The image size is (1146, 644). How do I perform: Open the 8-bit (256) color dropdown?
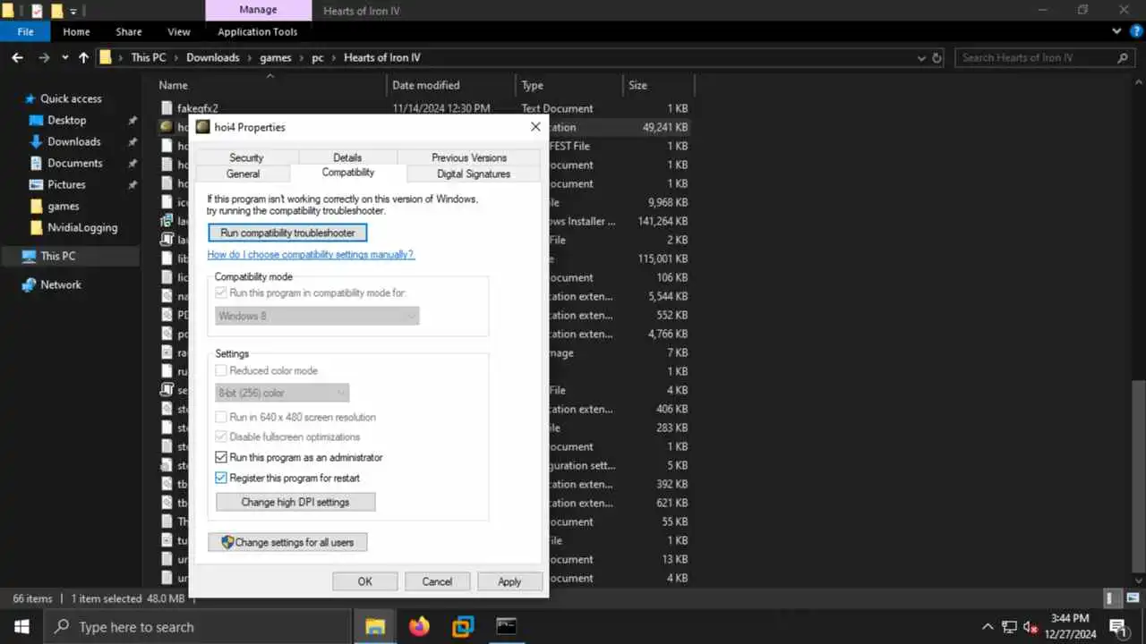coord(282,392)
